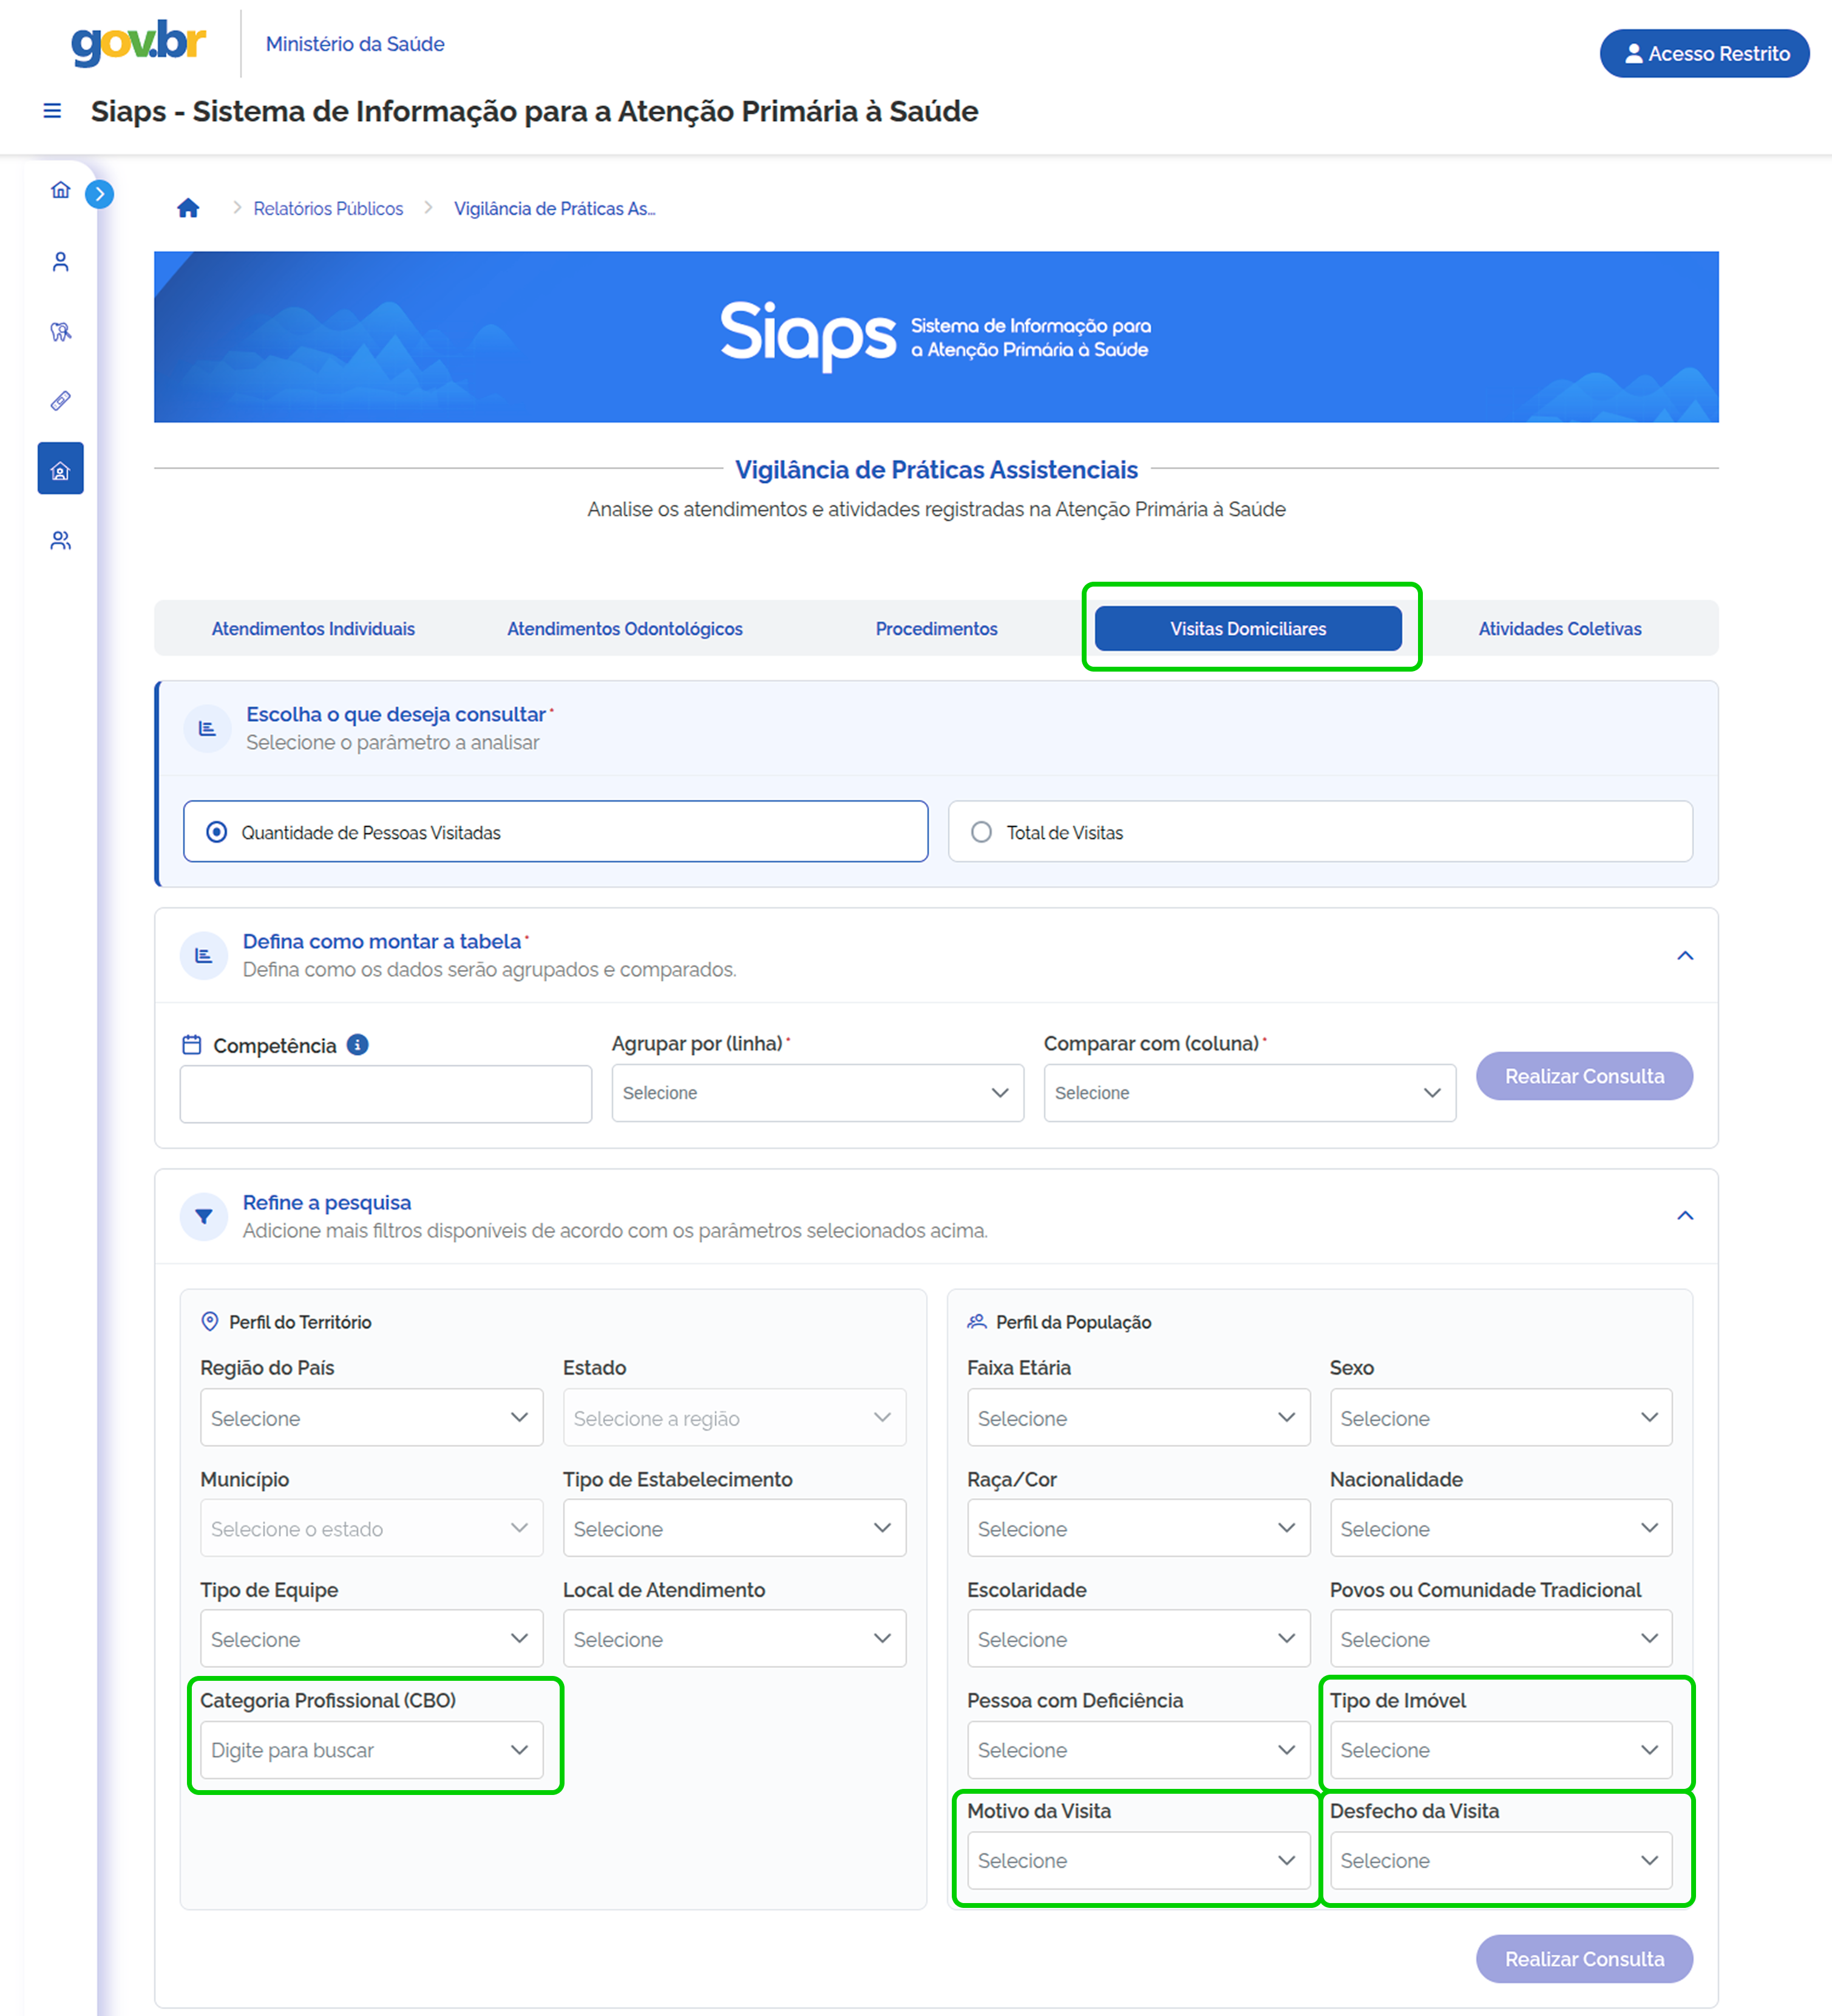Click the Siaps banner image

[x=937, y=337]
